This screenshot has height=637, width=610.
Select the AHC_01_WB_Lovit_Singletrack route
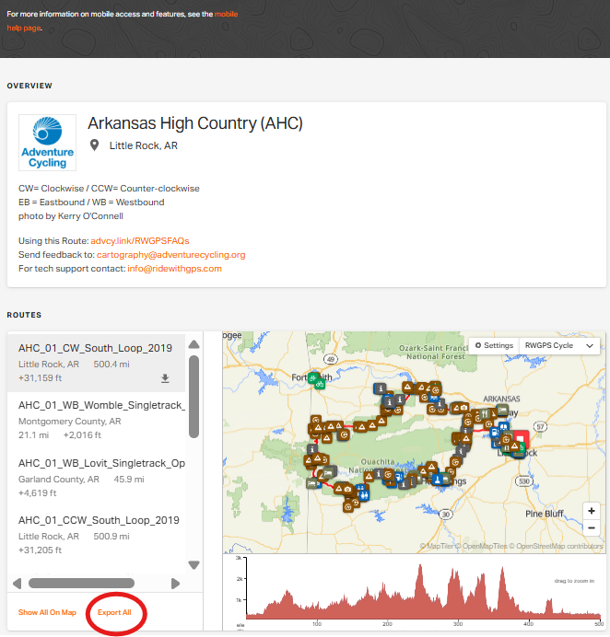(101, 463)
